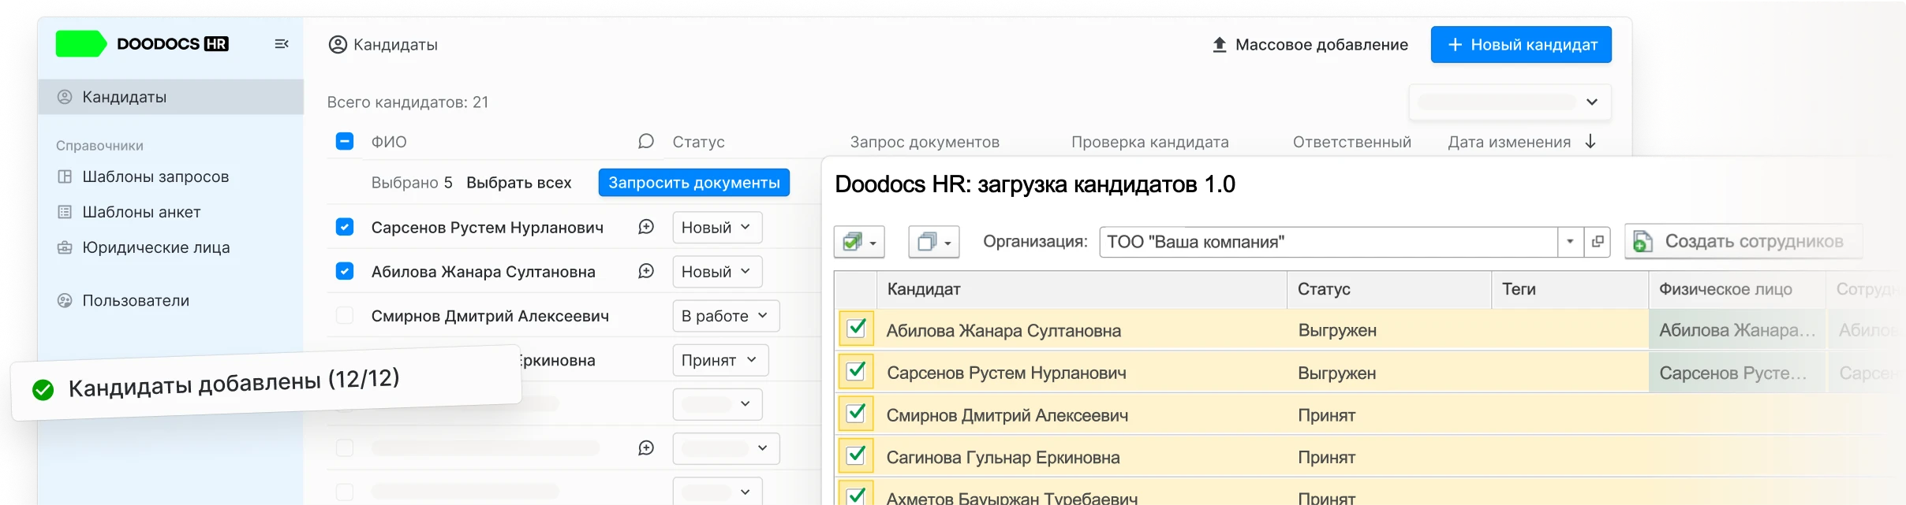Image resolution: width=1906 pixels, height=505 pixels.
Task: Click the Теги column header
Action: pos(1570,289)
